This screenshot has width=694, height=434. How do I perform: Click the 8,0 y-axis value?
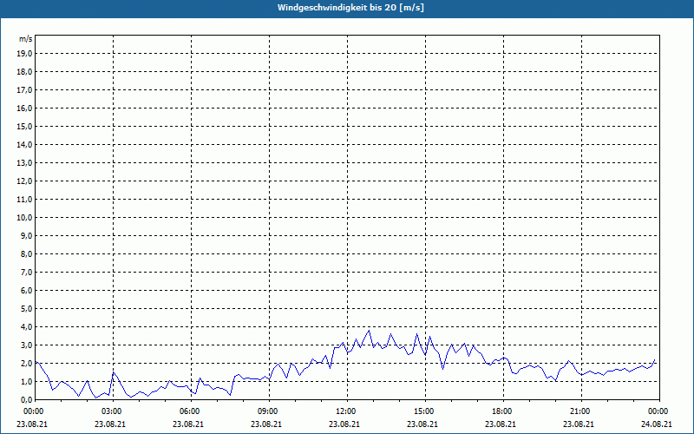click(x=26, y=253)
